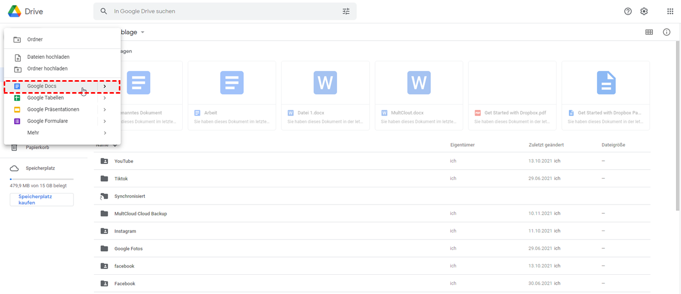Show details info icon
This screenshot has width=681, height=294.
[x=666, y=32]
